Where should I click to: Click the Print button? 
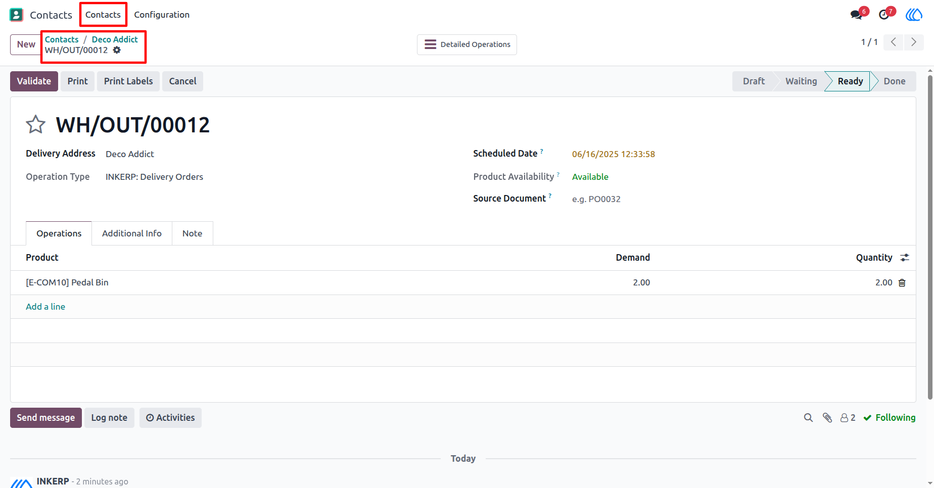point(77,81)
